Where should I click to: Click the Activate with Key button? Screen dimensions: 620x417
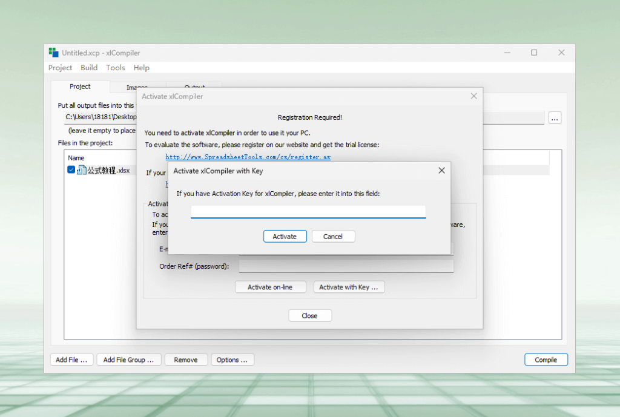click(x=349, y=287)
